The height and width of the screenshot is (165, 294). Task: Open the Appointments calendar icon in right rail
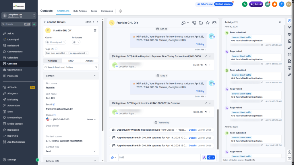(x=289, y=54)
